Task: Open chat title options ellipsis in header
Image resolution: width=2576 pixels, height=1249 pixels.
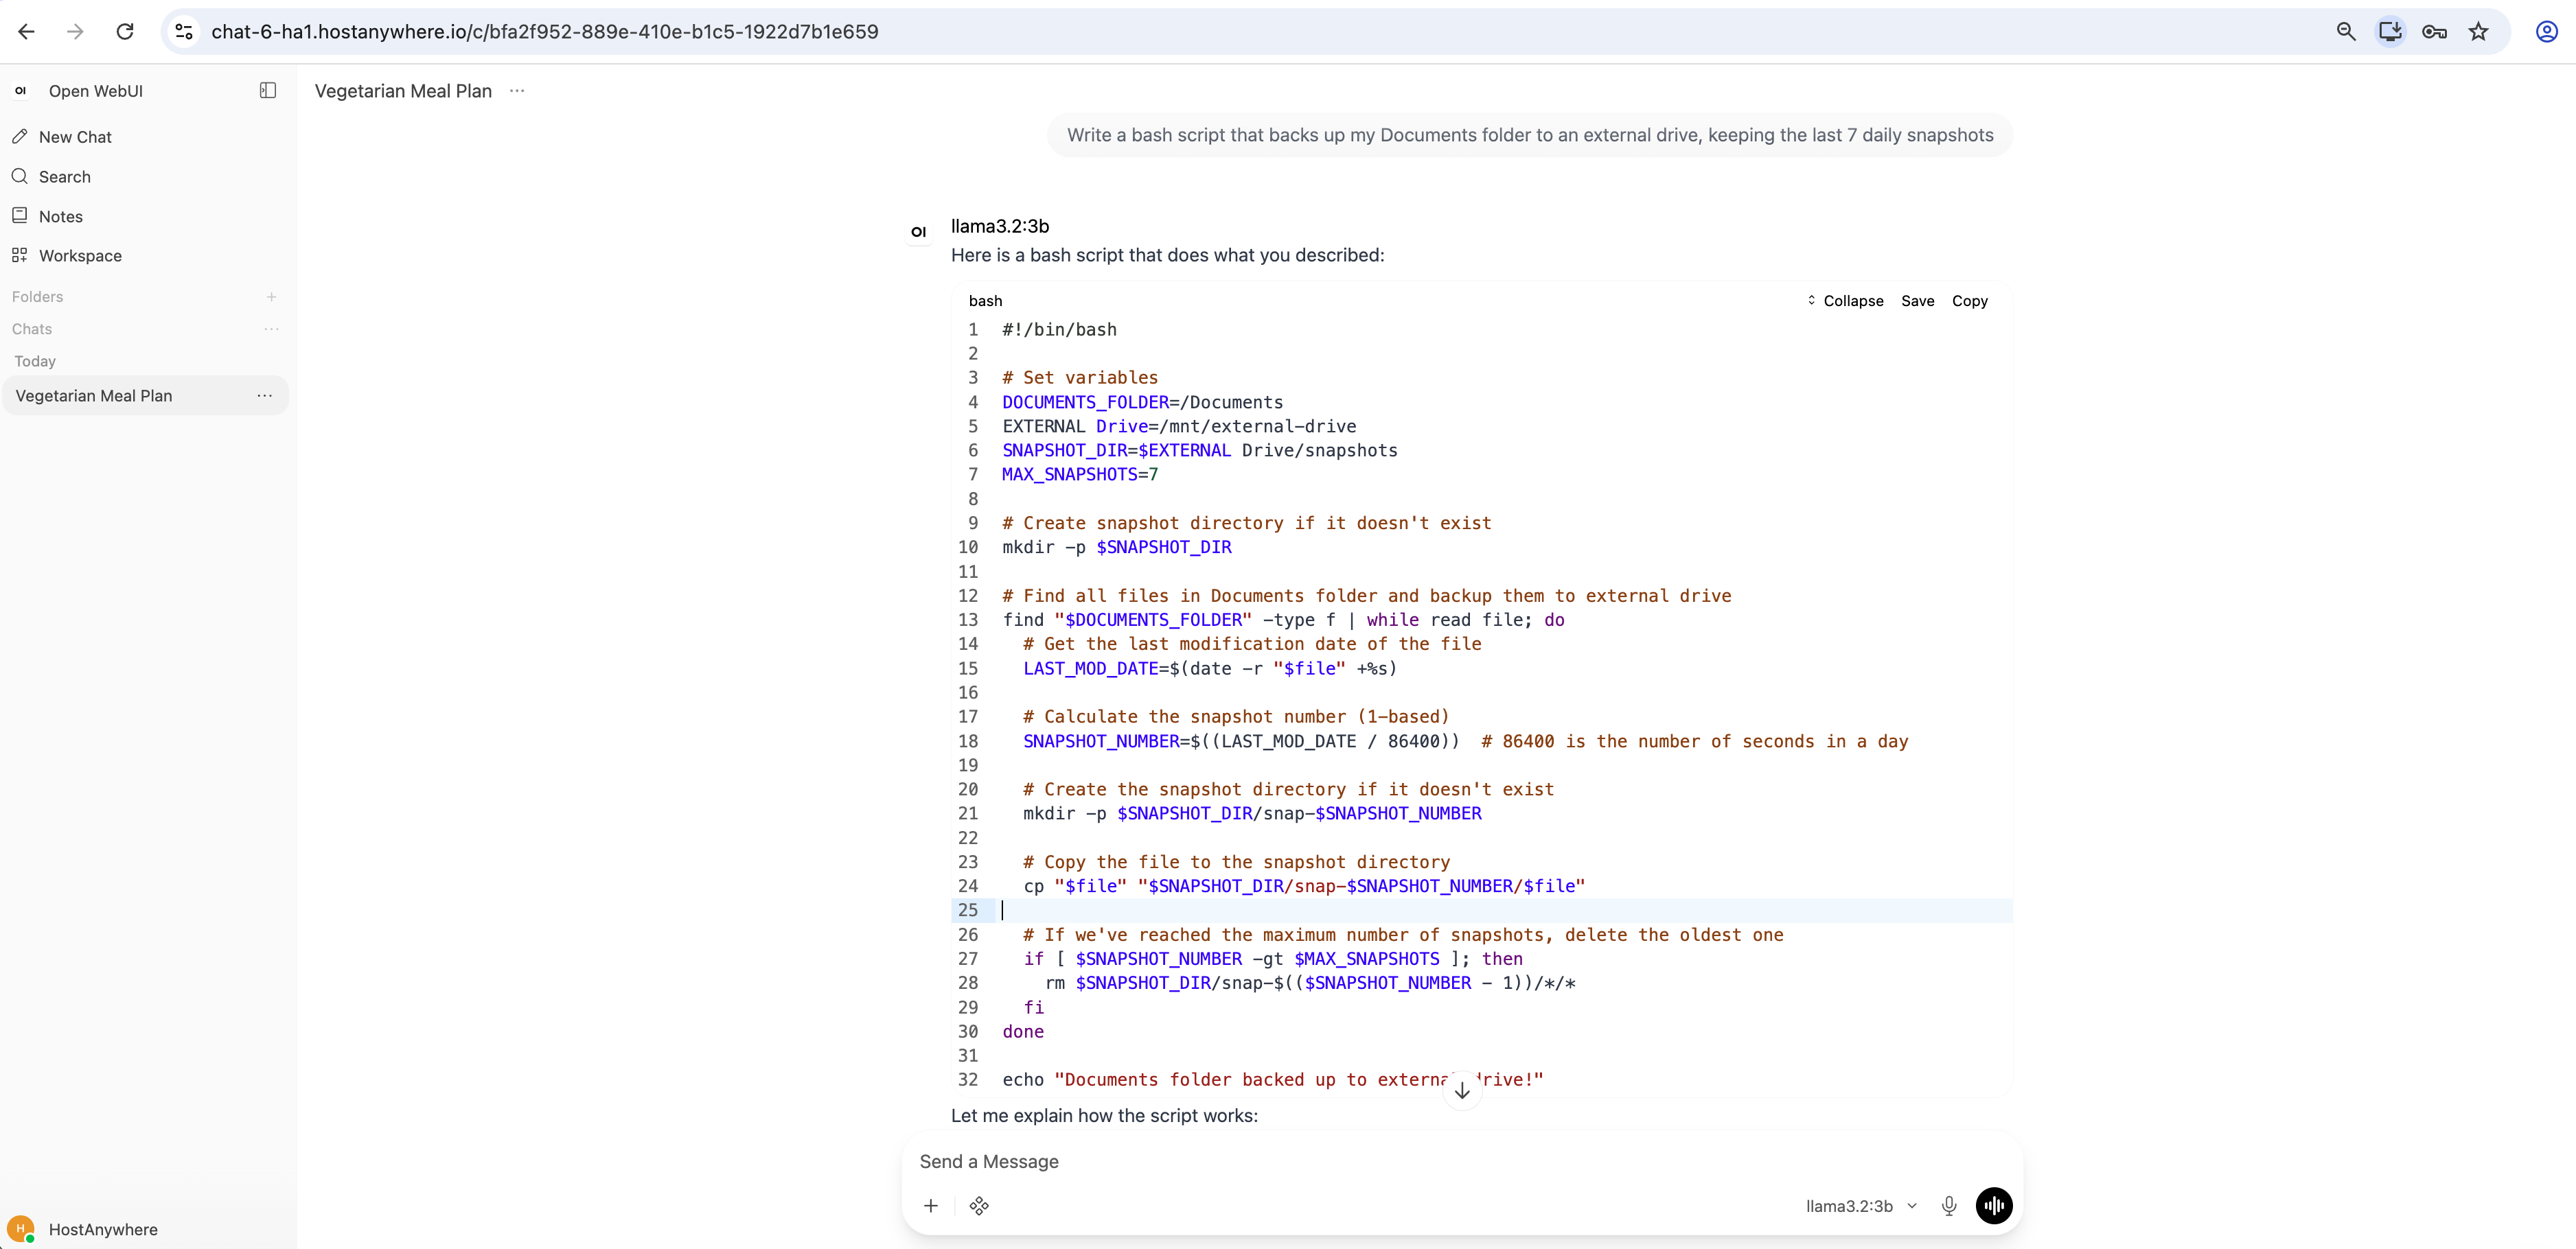Action: [517, 91]
